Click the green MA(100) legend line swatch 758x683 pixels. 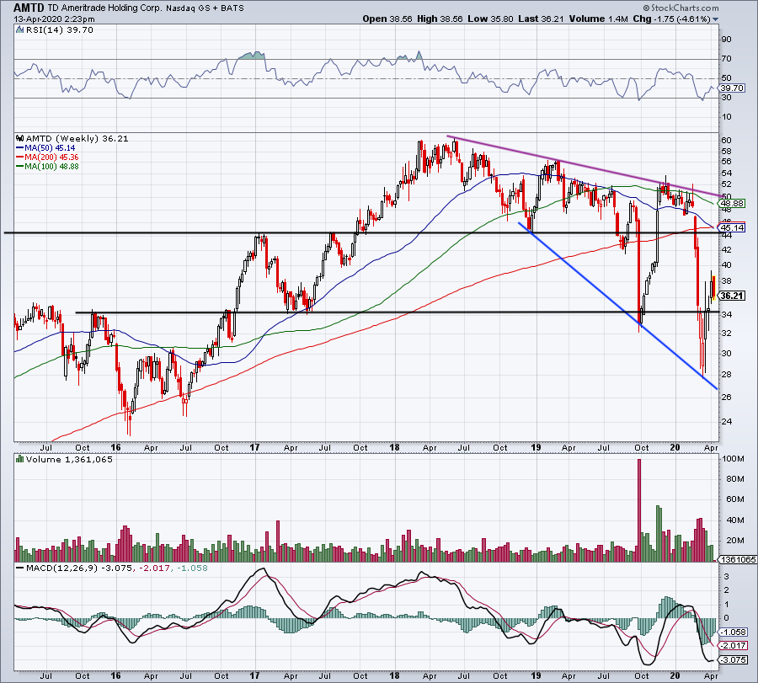(x=20, y=166)
